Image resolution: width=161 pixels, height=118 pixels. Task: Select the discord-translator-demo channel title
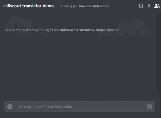click(x=30, y=6)
